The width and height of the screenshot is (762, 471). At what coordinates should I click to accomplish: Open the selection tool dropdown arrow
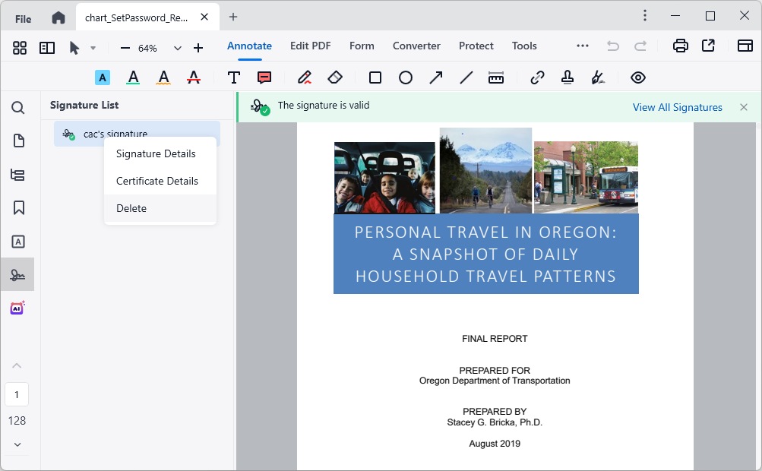pos(94,47)
